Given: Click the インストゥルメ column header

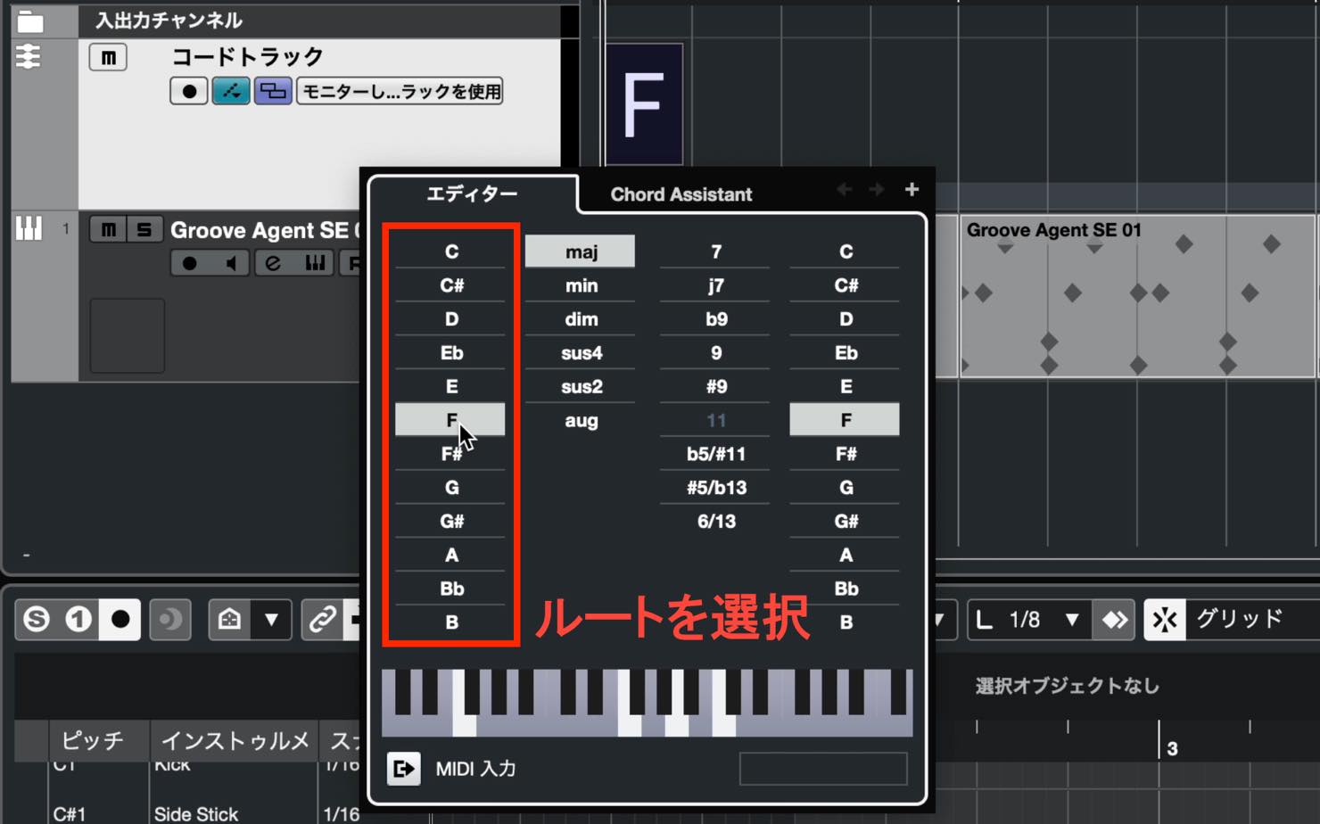Looking at the screenshot, I should click(x=234, y=740).
